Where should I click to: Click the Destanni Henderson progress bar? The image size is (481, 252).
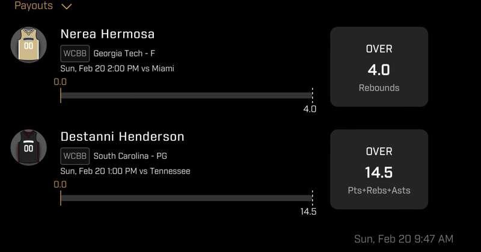tap(186, 198)
